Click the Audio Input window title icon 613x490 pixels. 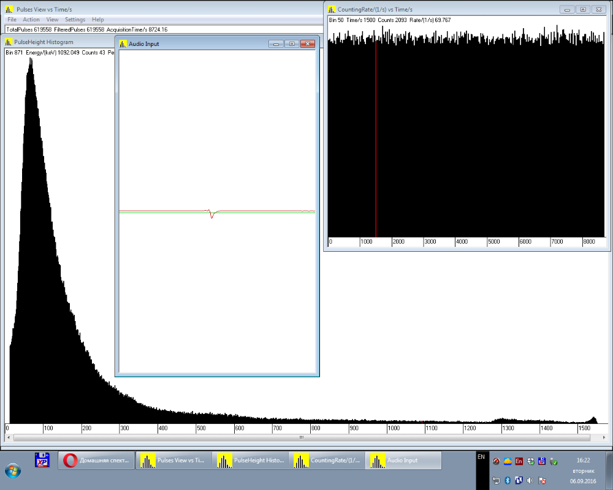tap(123, 43)
